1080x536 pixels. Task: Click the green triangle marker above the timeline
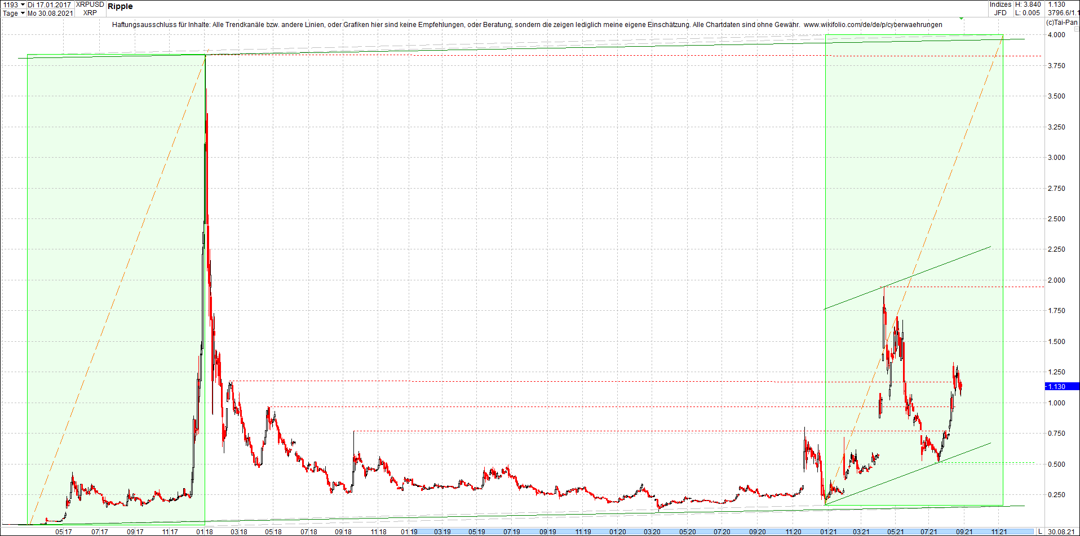961,19
